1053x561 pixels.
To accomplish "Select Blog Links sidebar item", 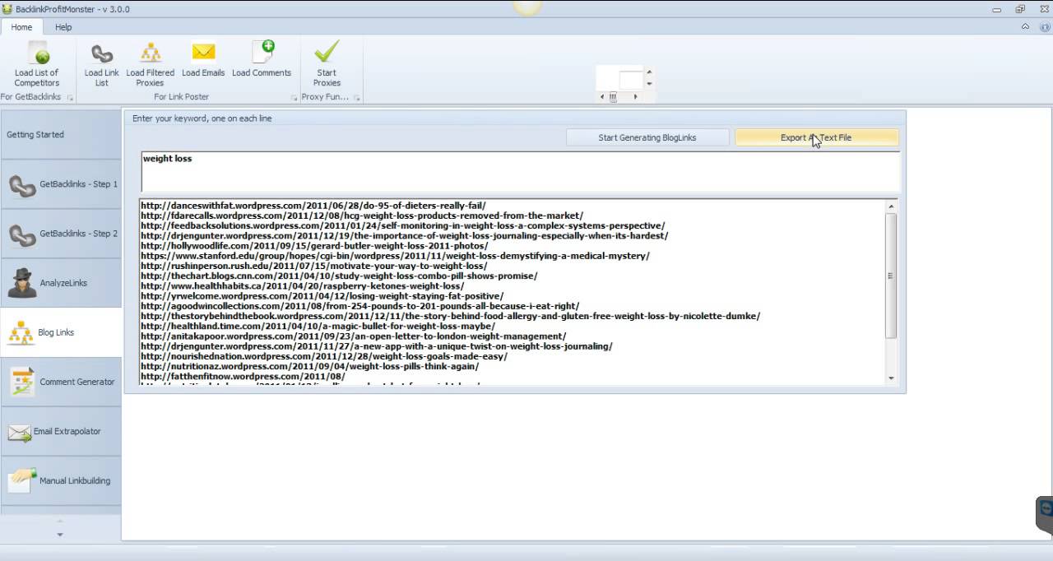I will point(61,332).
